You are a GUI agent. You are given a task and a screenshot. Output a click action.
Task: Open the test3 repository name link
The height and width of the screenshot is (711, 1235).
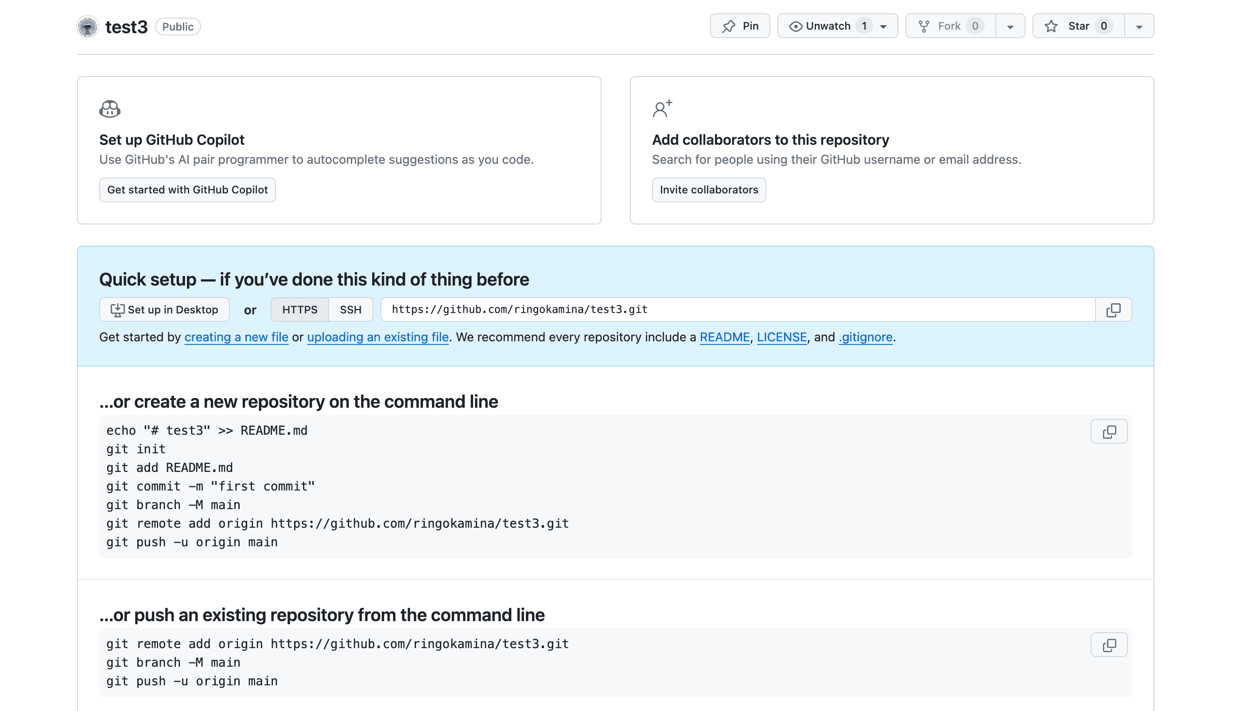click(126, 27)
